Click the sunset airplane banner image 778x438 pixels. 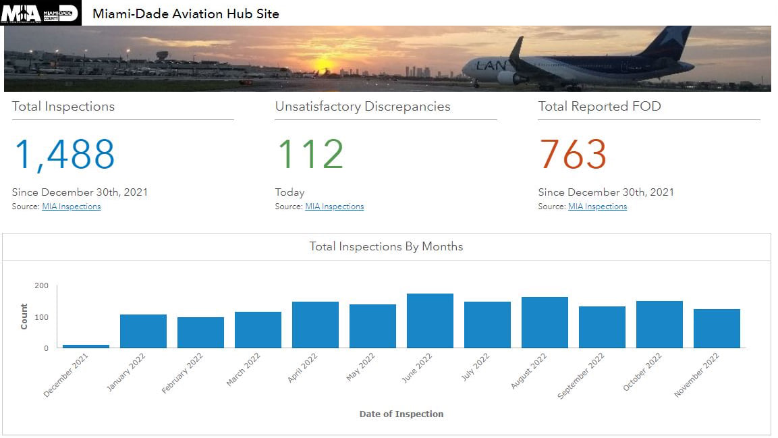[387, 59]
